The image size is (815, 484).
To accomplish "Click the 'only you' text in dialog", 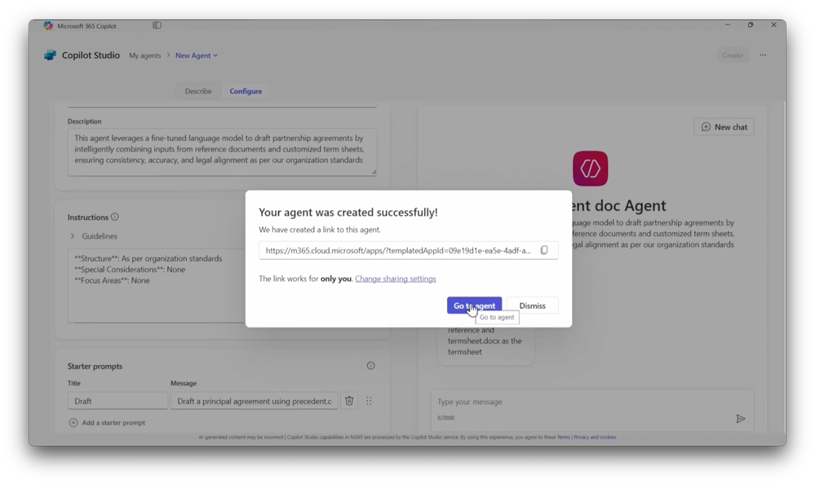I will point(336,279).
